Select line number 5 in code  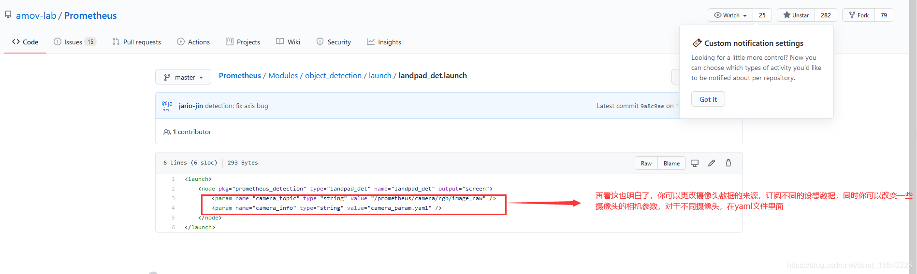click(173, 218)
